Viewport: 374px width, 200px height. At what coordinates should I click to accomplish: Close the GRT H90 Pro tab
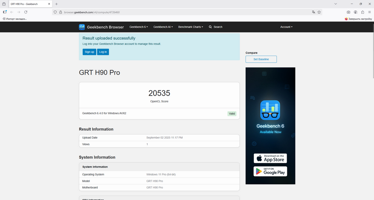49,4
